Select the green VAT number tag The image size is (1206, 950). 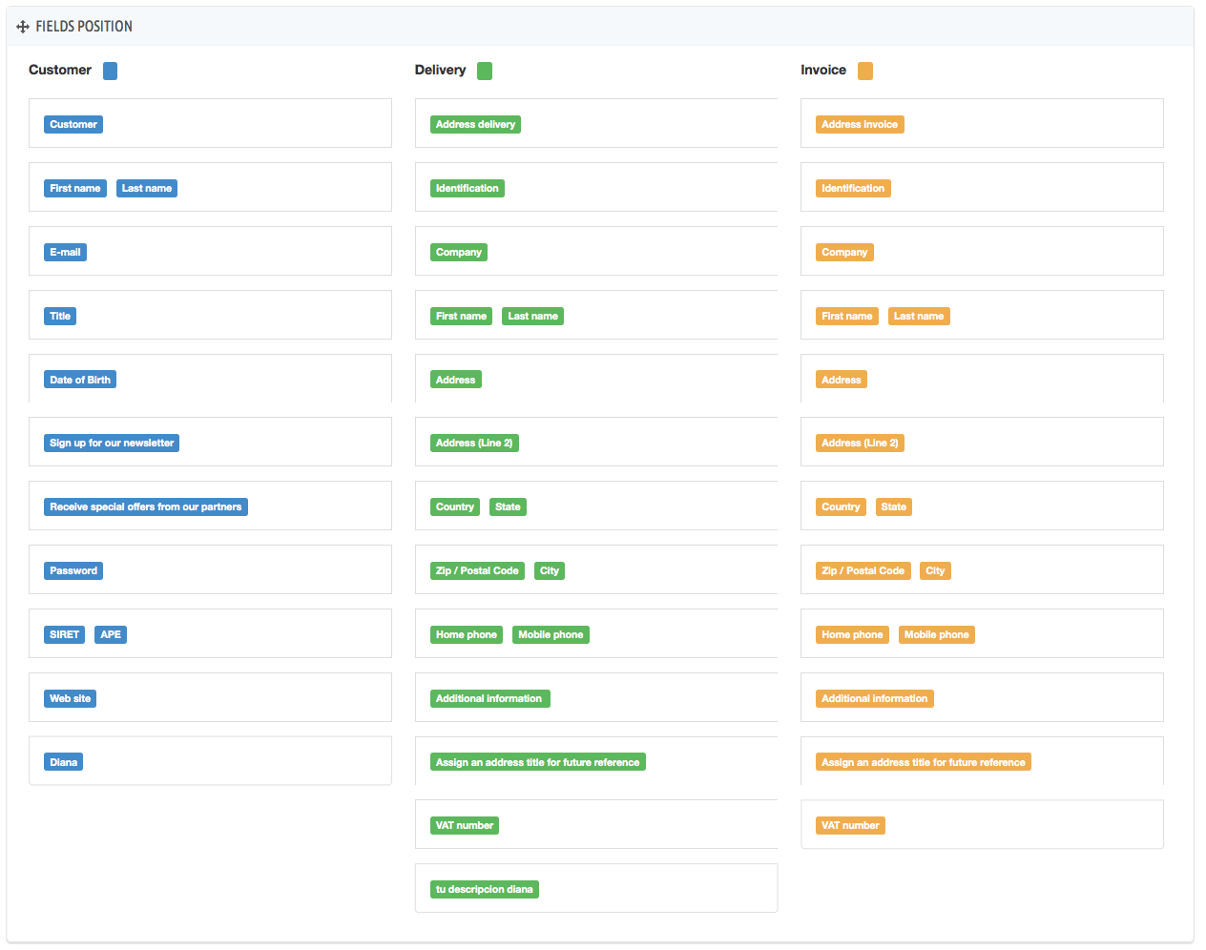pyautogui.click(x=465, y=826)
